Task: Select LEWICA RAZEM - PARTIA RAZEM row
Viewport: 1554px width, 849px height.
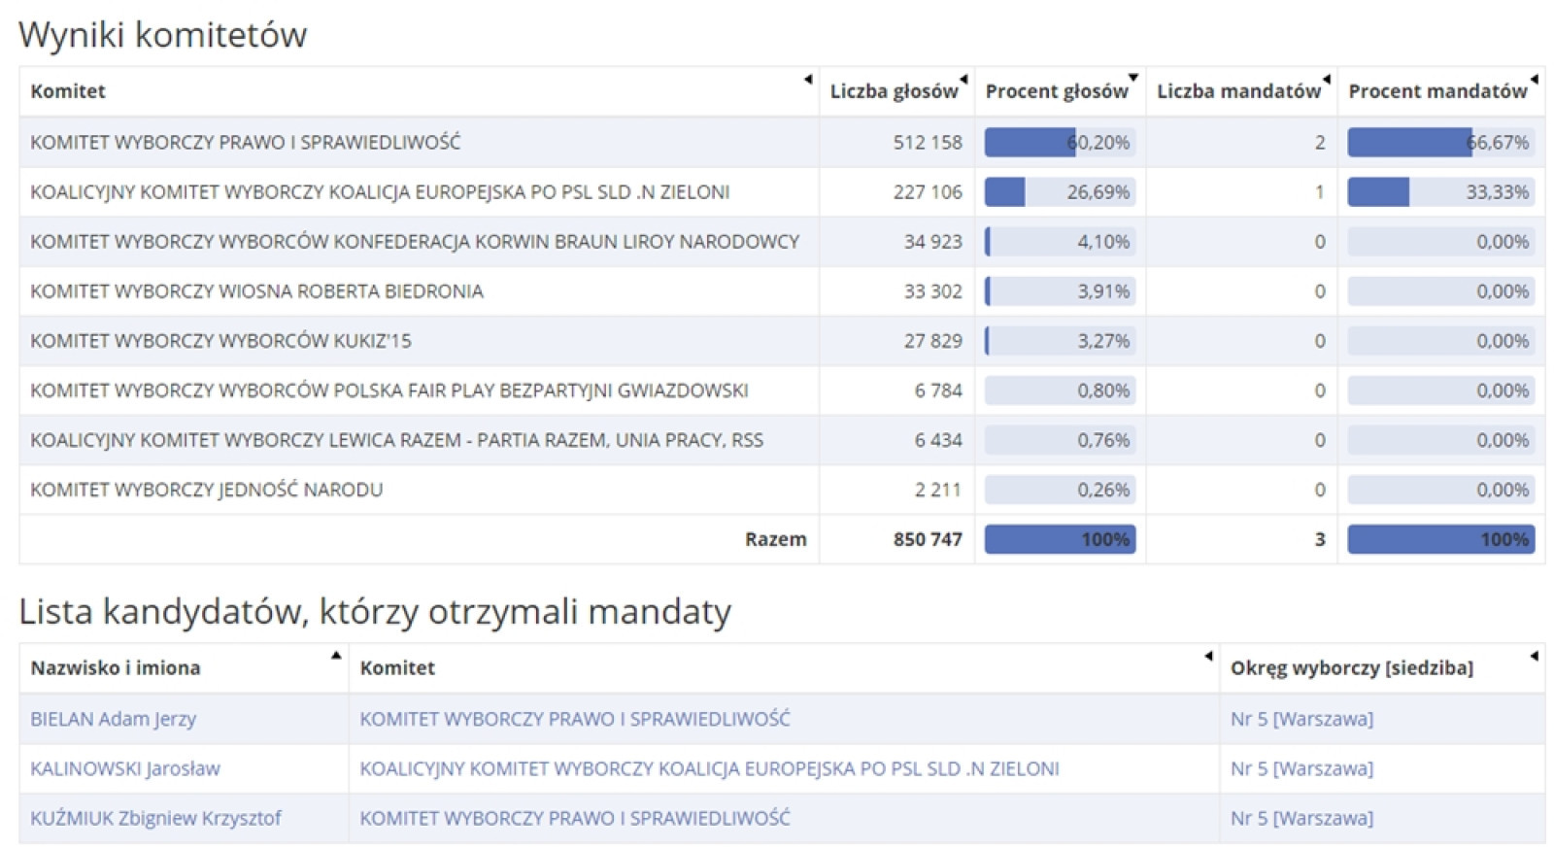Action: click(x=782, y=439)
